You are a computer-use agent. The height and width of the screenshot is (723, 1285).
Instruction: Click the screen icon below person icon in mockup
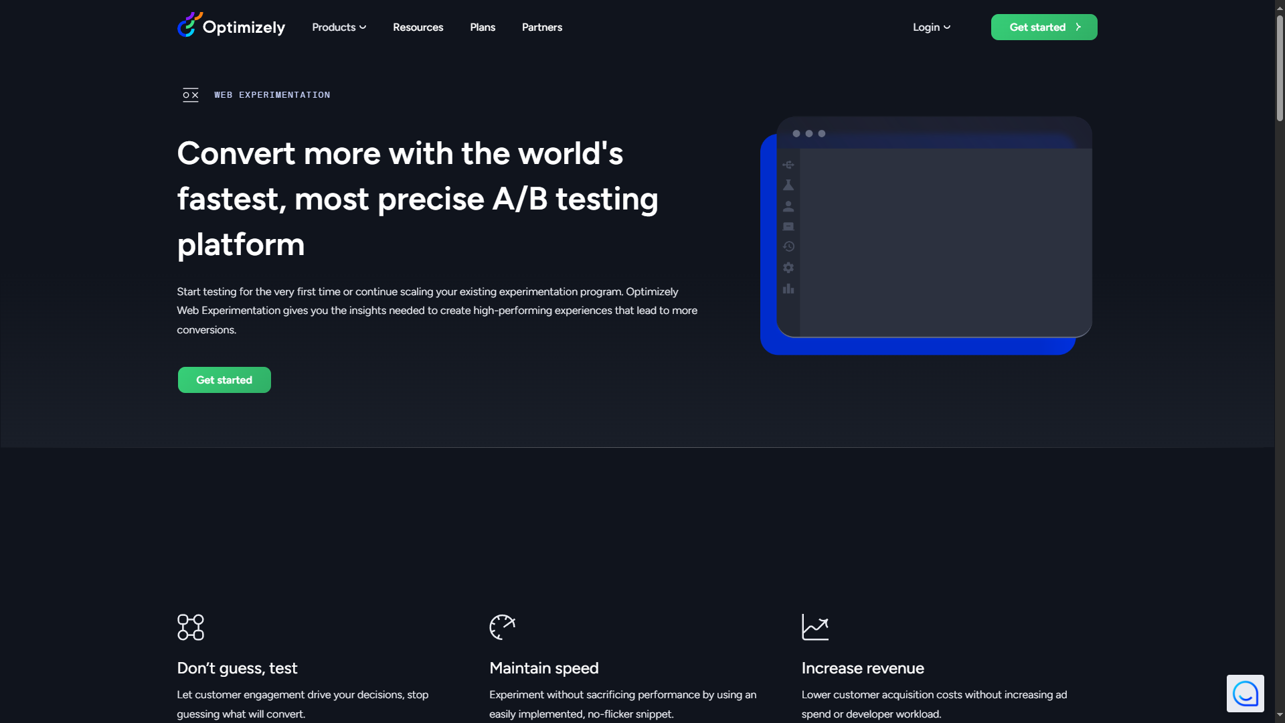pos(788,227)
